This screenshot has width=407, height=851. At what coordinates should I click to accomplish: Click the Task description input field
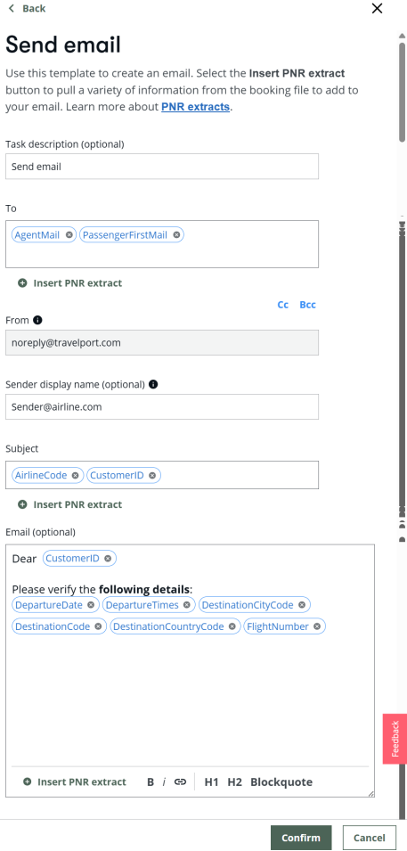162,167
